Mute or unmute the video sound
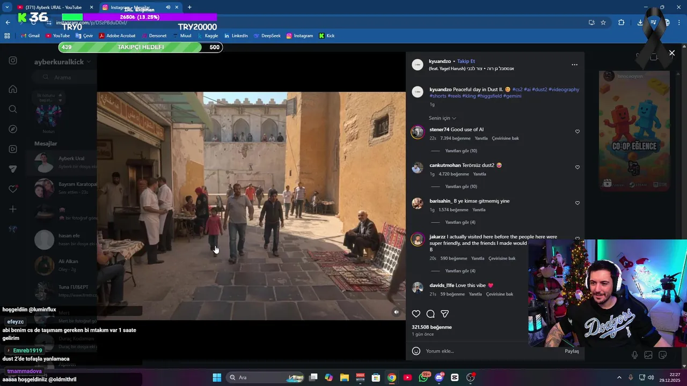The image size is (687, 386). 396,312
